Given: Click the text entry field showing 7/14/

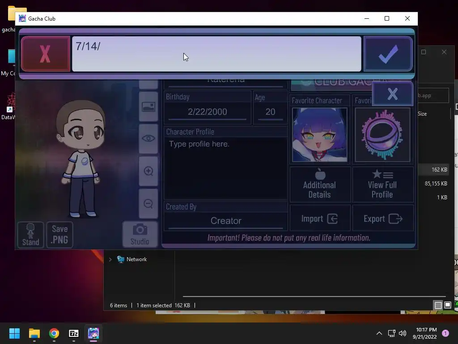Looking at the screenshot, I should (216, 54).
